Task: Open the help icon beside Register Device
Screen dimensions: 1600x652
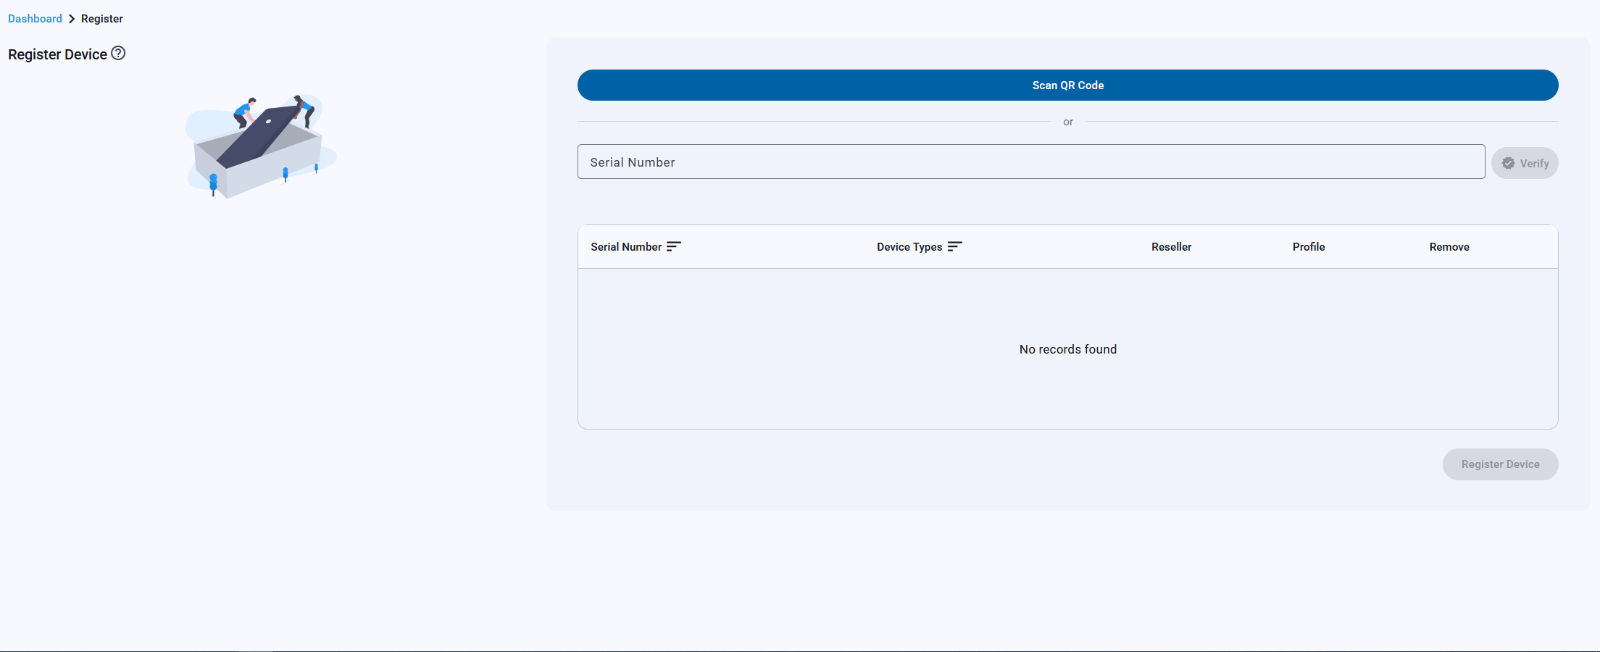Action: [118, 54]
